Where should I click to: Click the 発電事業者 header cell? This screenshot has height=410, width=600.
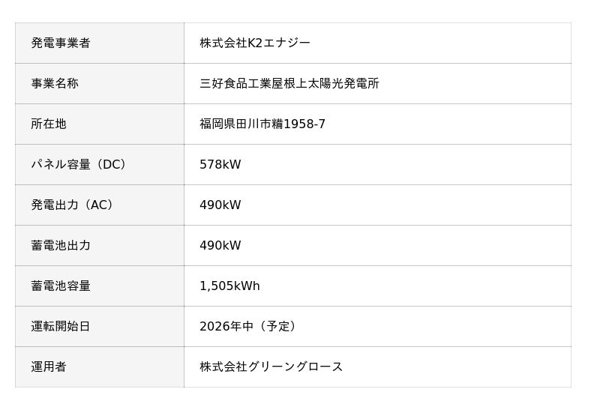point(61,43)
